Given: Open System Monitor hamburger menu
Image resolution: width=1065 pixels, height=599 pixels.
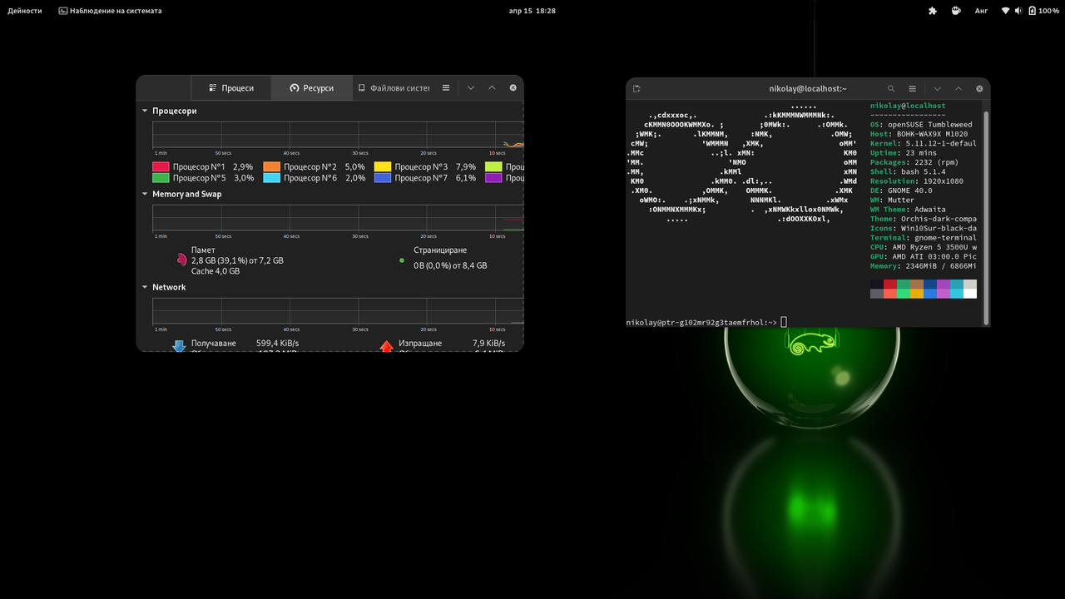Looking at the screenshot, I should (x=446, y=87).
